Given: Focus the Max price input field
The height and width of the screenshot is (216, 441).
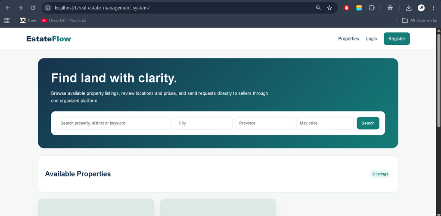Looking at the screenshot, I should coord(325,123).
